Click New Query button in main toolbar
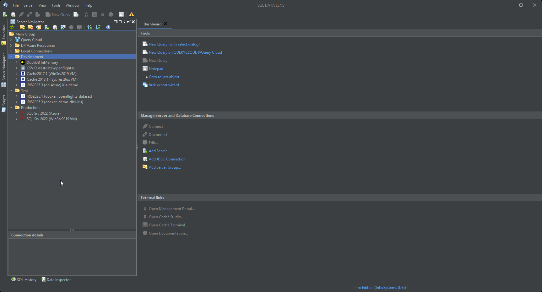Viewport: 542px width, 292px height. [x=58, y=14]
